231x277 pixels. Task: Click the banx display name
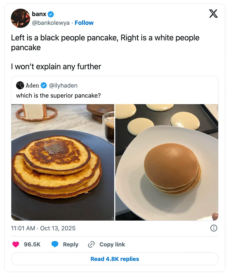point(39,14)
